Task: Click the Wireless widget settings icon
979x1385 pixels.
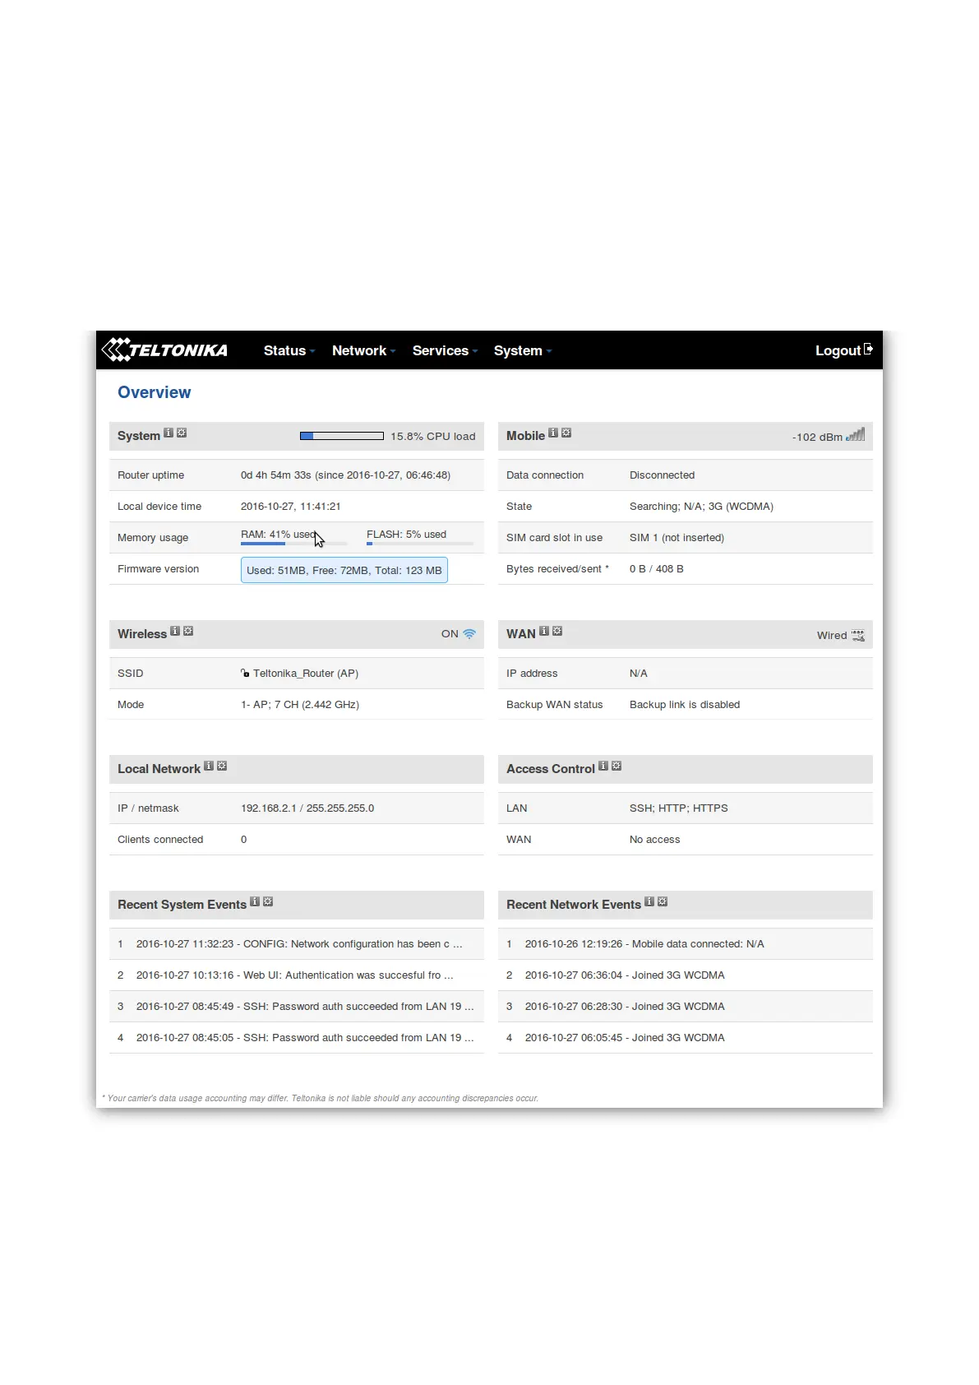Action: 188,631
